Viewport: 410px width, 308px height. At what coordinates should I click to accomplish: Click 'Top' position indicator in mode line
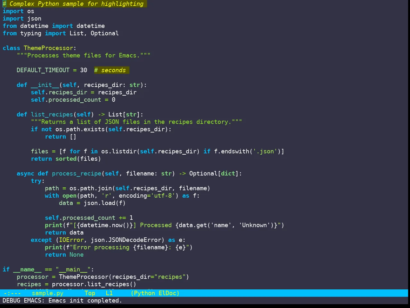point(90,293)
